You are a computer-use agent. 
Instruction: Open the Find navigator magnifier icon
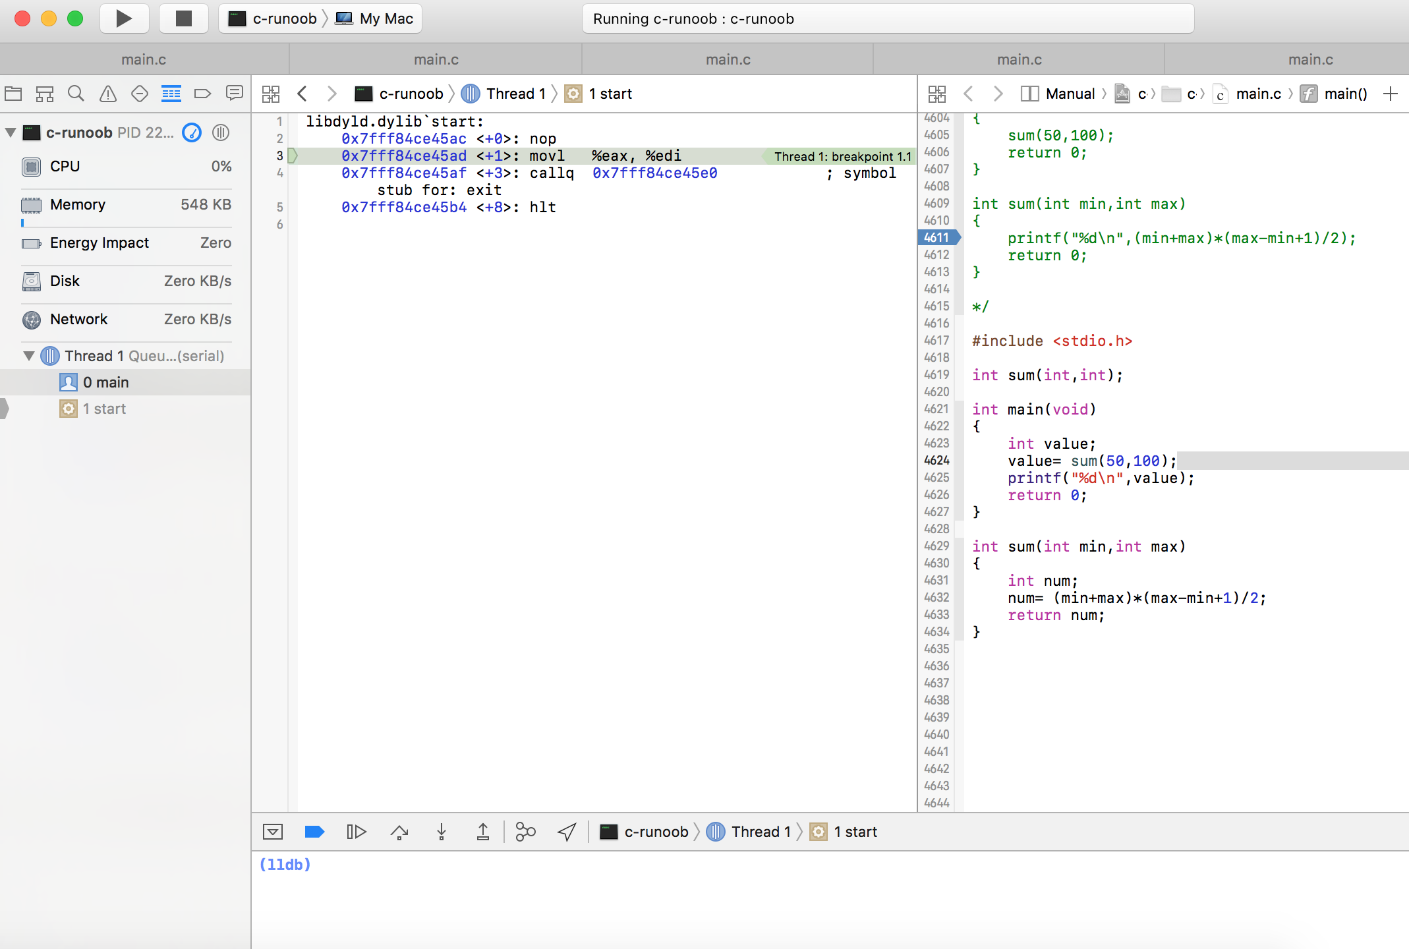click(76, 94)
